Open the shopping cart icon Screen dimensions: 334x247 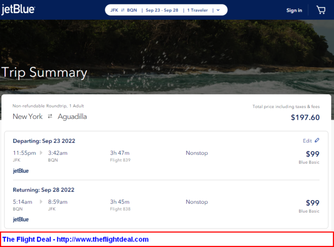(x=321, y=10)
